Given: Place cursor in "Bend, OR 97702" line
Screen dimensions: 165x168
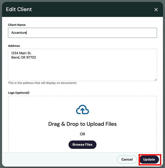Looking at the screenshot, I should pyautogui.click(x=24, y=57).
